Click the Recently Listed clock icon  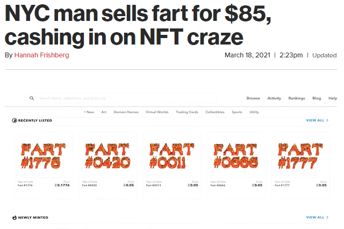[15, 121]
